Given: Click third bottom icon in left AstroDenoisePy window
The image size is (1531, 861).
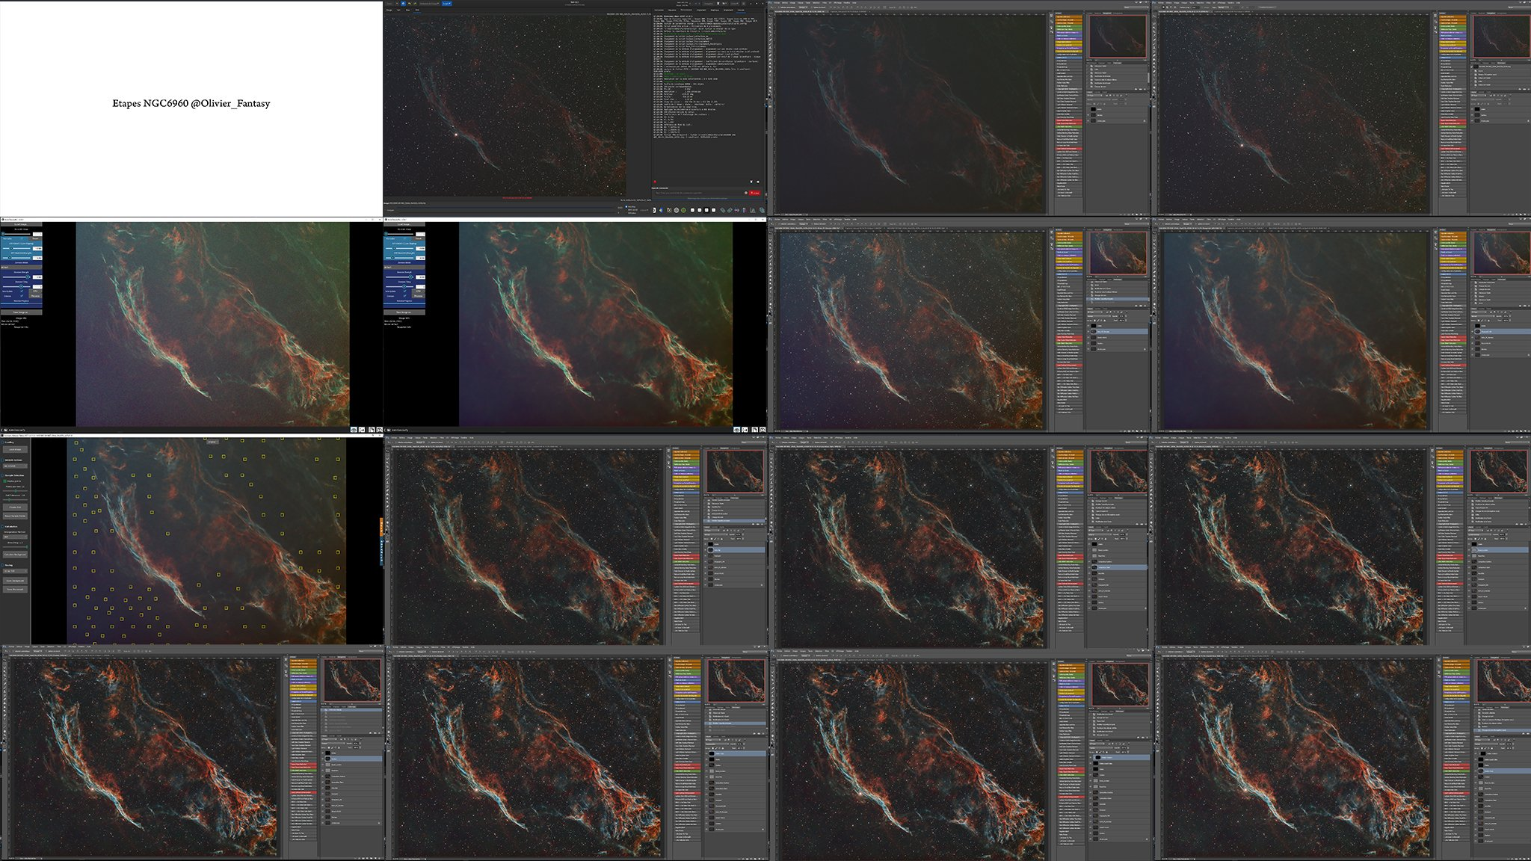Looking at the screenshot, I should pos(372,430).
